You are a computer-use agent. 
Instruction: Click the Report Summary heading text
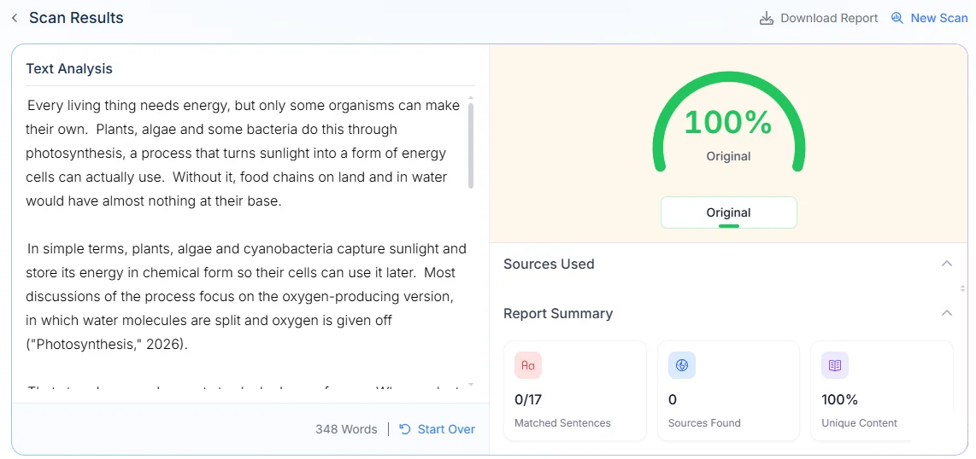tap(558, 314)
